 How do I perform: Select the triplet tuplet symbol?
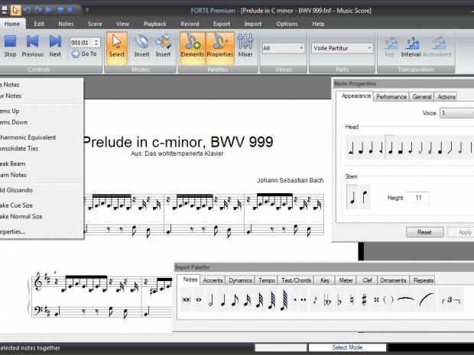coord(450,301)
